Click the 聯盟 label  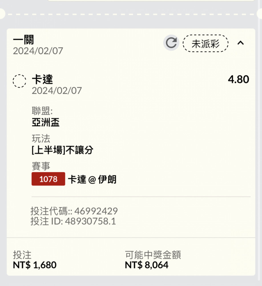pos(42,111)
